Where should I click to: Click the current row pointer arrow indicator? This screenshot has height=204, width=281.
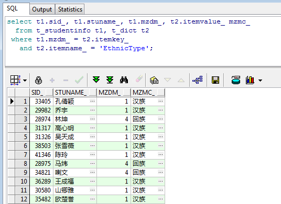coord(12,101)
